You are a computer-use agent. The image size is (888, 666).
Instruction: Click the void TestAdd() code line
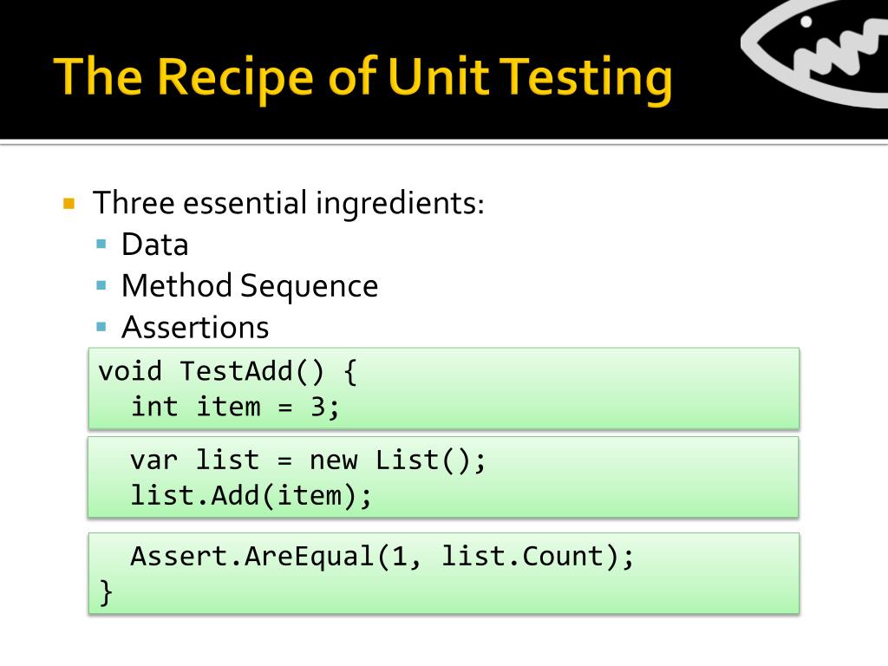pyautogui.click(x=228, y=371)
